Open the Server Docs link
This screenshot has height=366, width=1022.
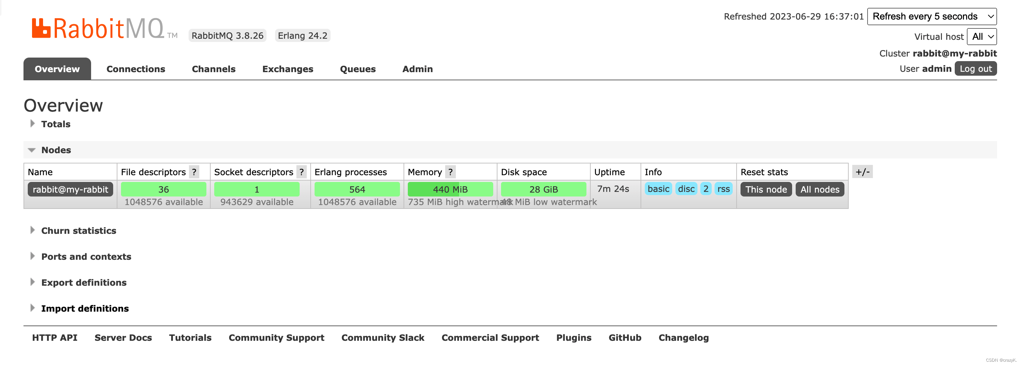tap(123, 338)
